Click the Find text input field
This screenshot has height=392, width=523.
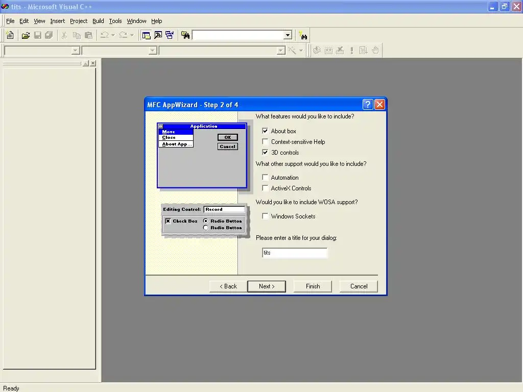[238, 35]
